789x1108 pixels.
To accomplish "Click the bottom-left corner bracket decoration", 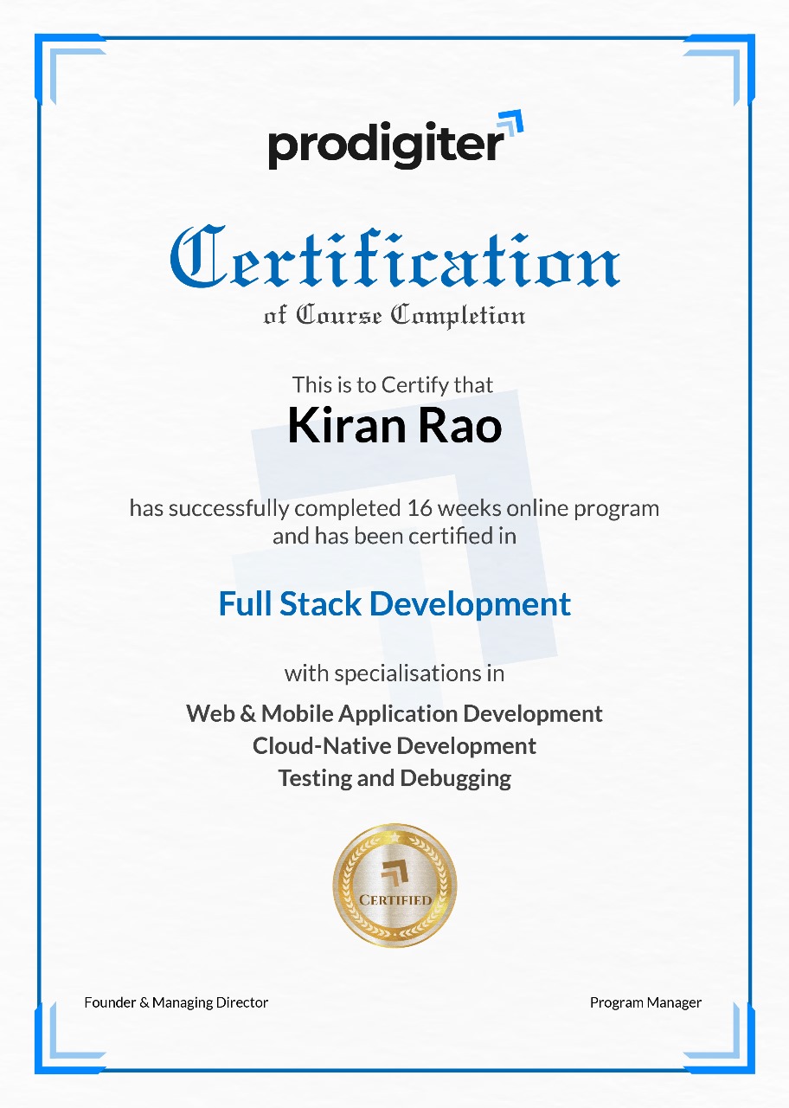I will tap(69, 1039).
